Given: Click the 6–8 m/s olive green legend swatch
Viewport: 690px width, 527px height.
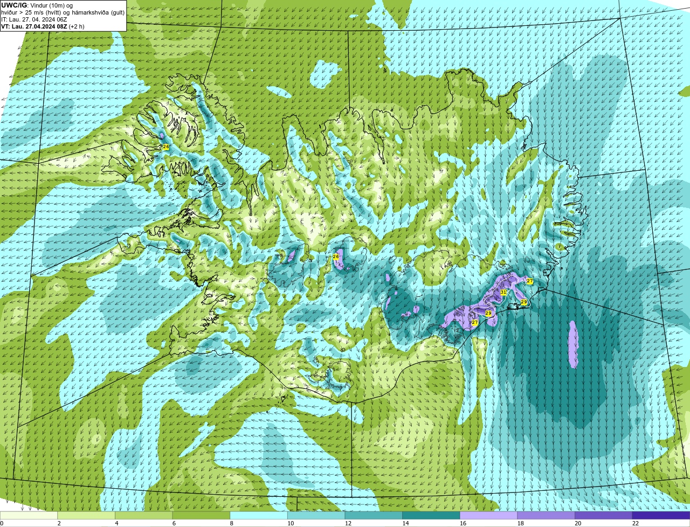Looking at the screenshot, I should [201, 515].
